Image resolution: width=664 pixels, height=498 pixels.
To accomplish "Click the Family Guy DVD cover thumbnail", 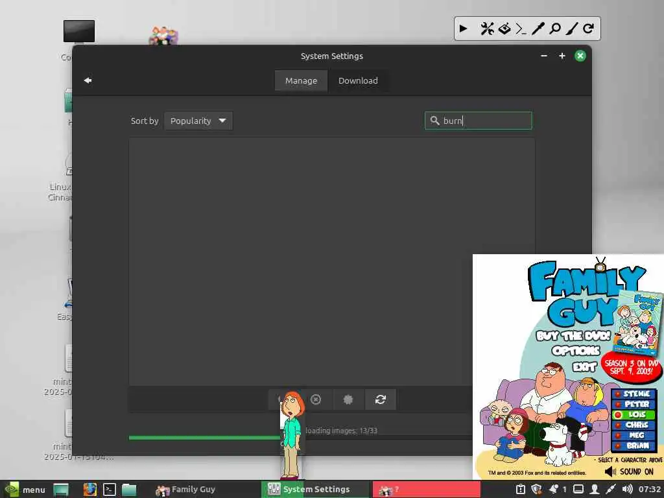I will 639,323.
